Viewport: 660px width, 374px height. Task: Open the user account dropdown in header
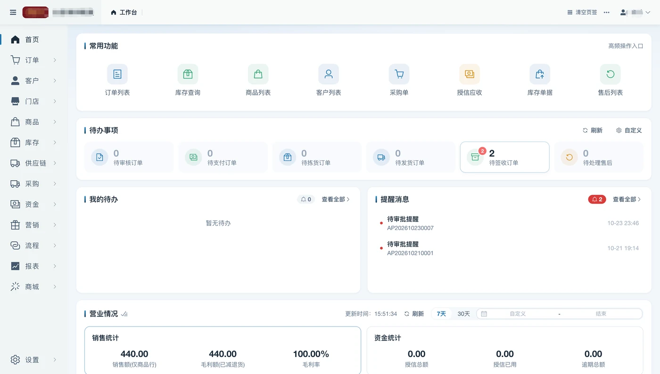(635, 12)
